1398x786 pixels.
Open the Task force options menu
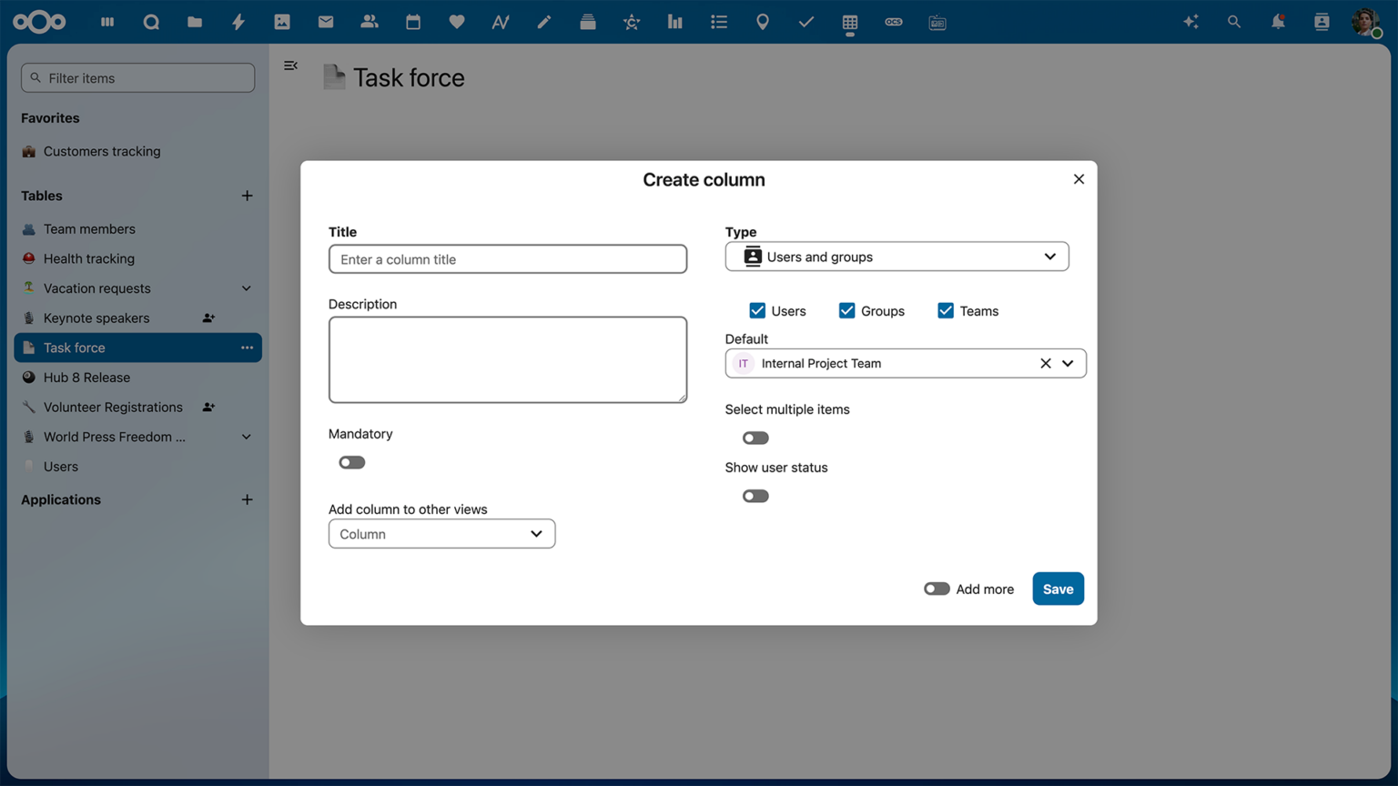(x=247, y=348)
